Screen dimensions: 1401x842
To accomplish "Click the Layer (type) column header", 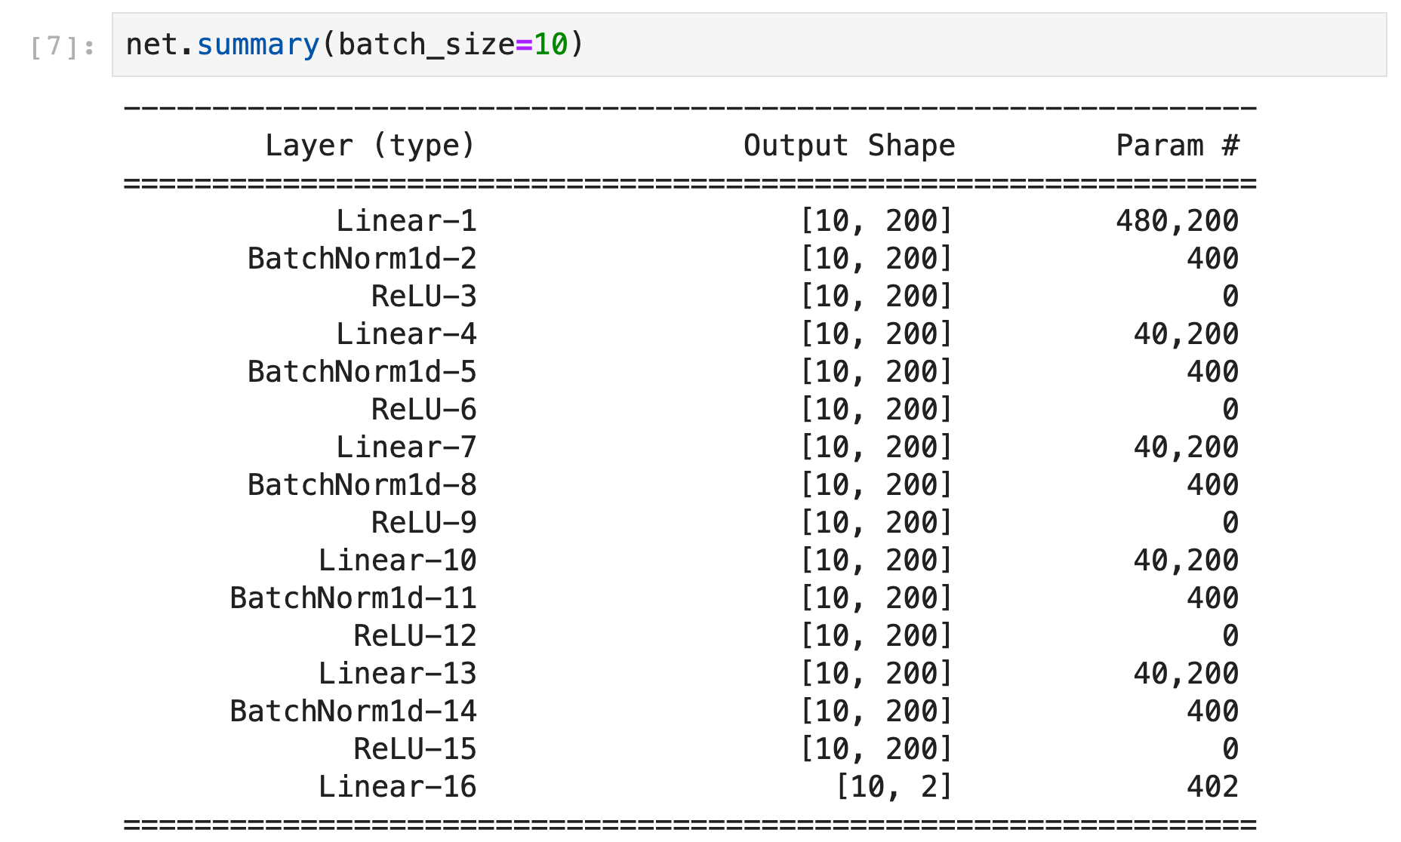I will (x=370, y=146).
